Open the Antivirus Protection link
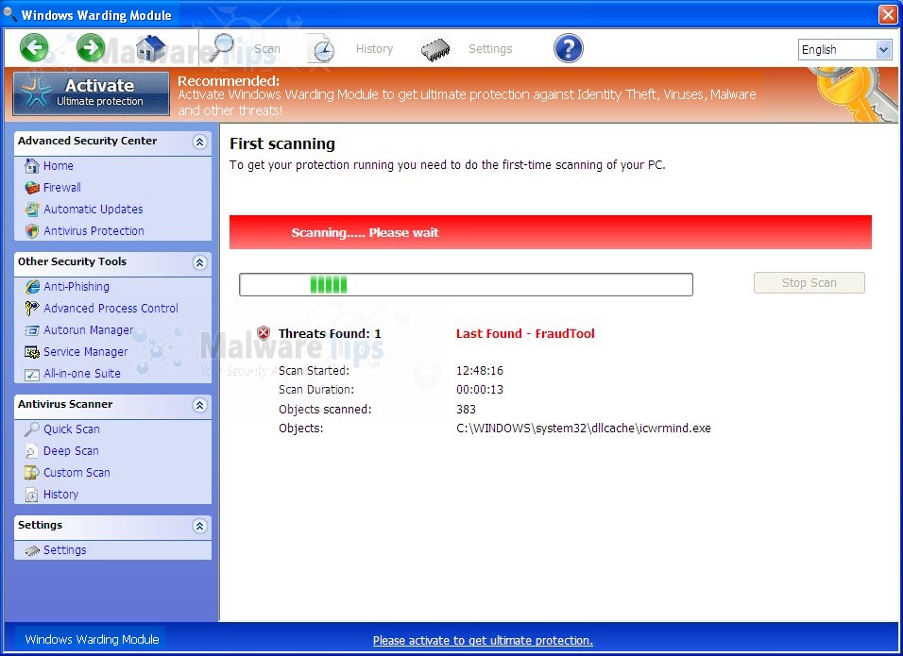Image resolution: width=903 pixels, height=656 pixels. click(94, 231)
